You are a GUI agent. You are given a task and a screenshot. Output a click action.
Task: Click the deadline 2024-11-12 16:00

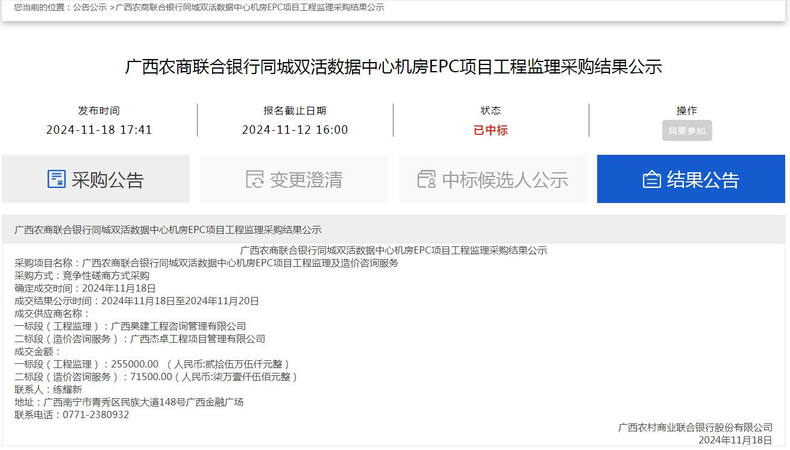coord(295,130)
